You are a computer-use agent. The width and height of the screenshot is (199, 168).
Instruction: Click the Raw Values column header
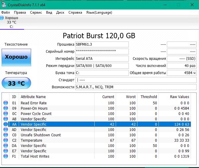tap(175, 97)
